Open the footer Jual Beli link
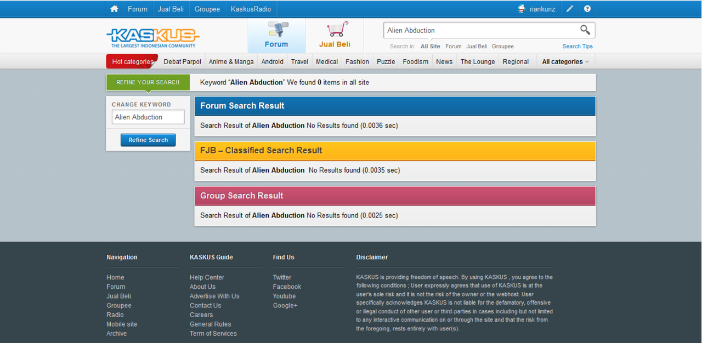 click(x=118, y=296)
